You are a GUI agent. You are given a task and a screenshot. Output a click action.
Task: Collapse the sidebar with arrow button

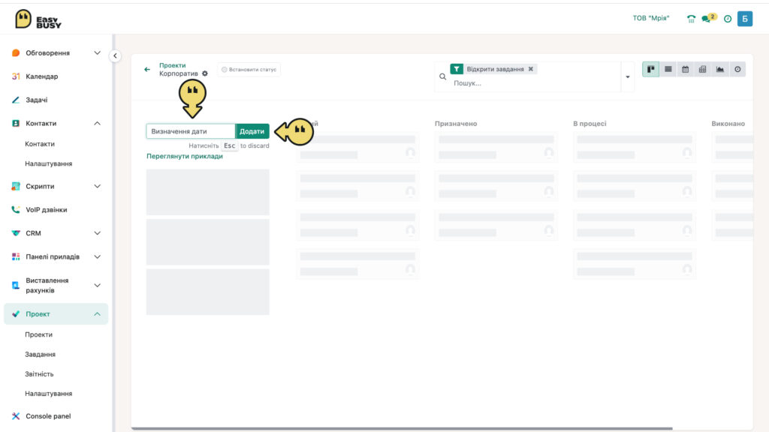pyautogui.click(x=115, y=55)
